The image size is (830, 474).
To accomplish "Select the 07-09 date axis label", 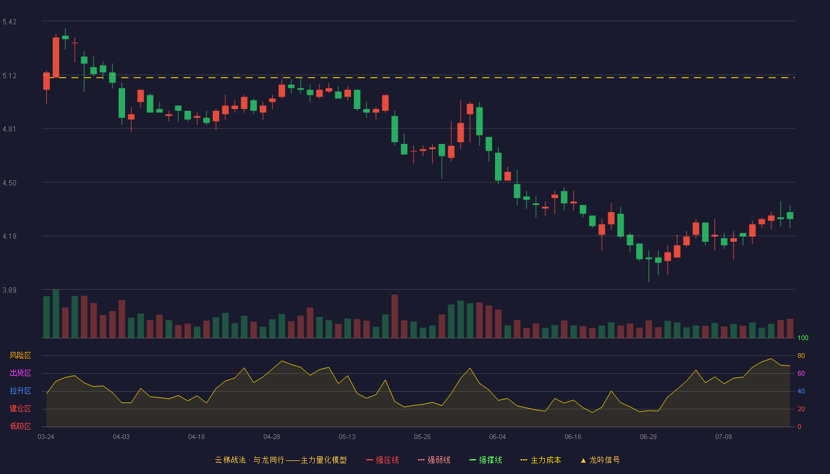I will click(x=723, y=437).
